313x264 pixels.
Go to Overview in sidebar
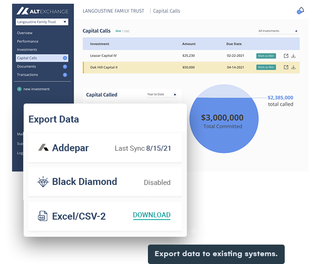coord(25,33)
